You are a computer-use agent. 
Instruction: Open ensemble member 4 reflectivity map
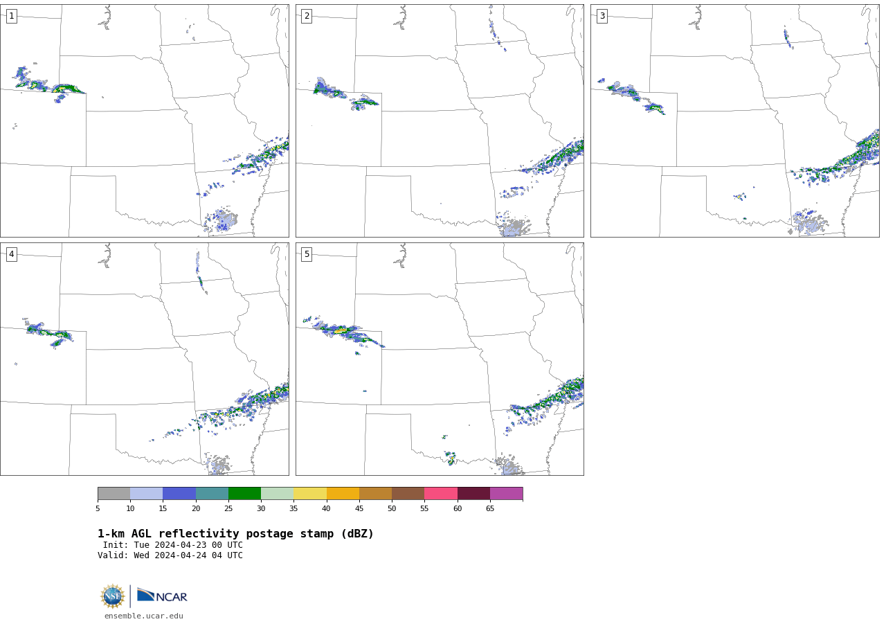tap(144, 359)
